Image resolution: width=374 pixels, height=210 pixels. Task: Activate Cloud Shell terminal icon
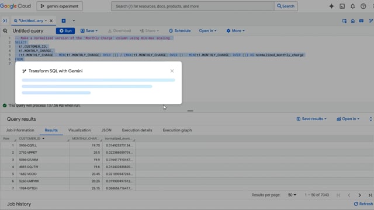pyautogui.click(x=342, y=6)
